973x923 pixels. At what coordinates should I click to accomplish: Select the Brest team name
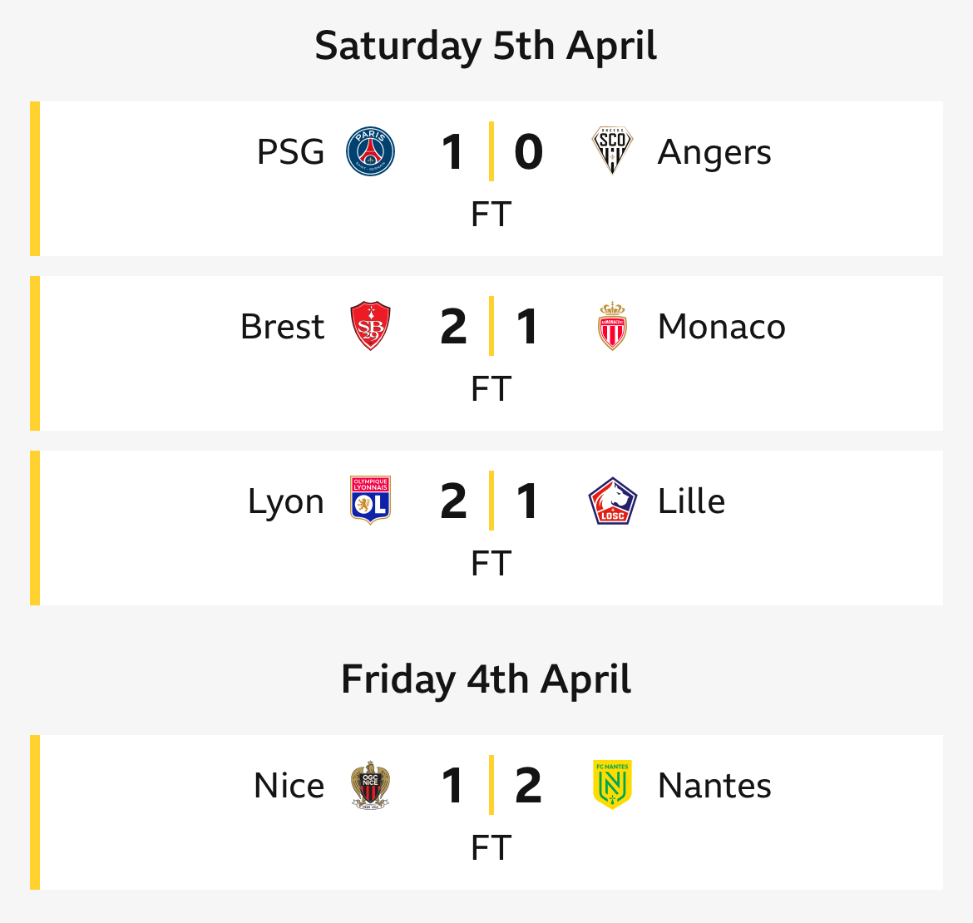(283, 326)
